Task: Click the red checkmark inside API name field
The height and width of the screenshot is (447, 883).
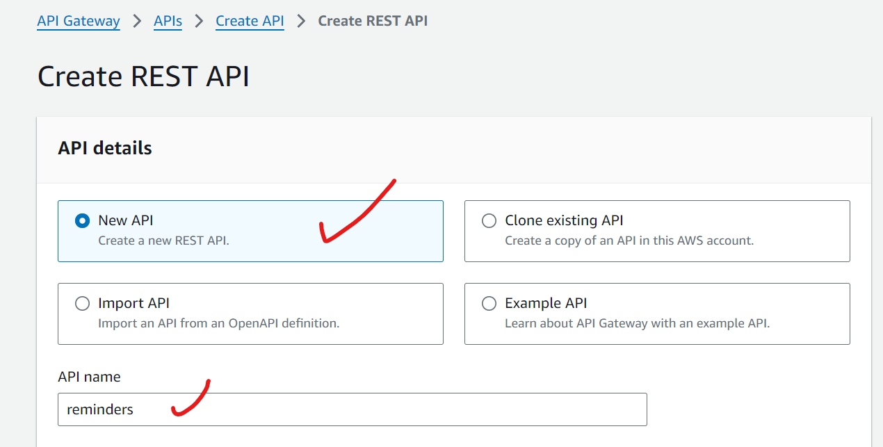Action: point(191,400)
